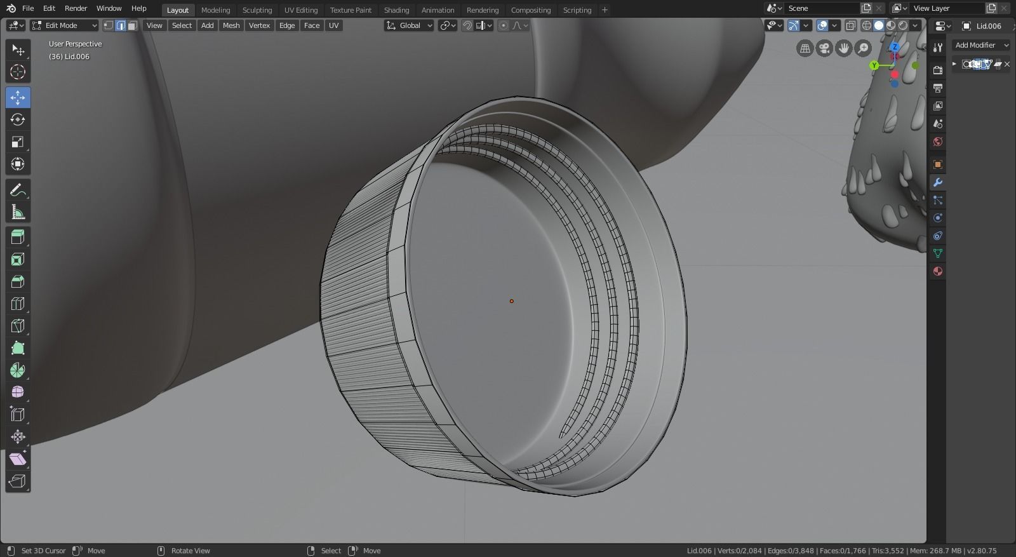1016x557 pixels.
Task: Open the Particles properties tab
Action: [x=938, y=200]
